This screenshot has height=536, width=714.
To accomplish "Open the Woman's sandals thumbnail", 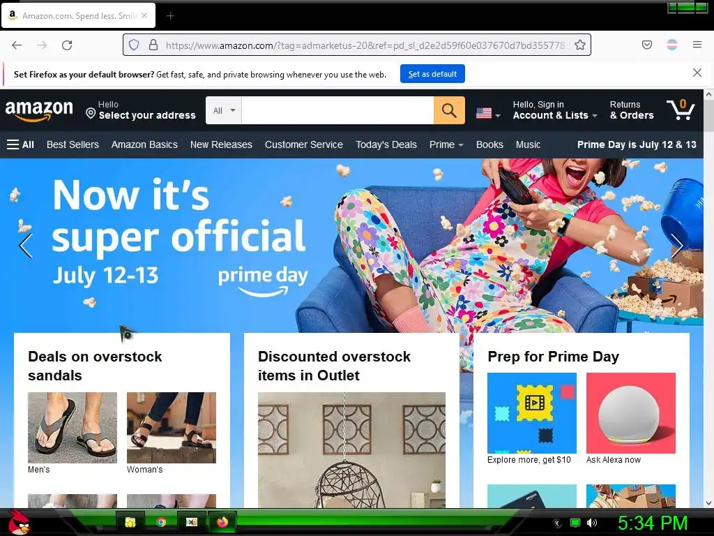I will (x=172, y=428).
